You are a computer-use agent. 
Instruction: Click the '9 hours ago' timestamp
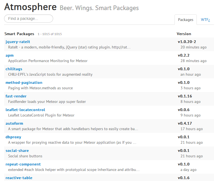click(x=191, y=115)
